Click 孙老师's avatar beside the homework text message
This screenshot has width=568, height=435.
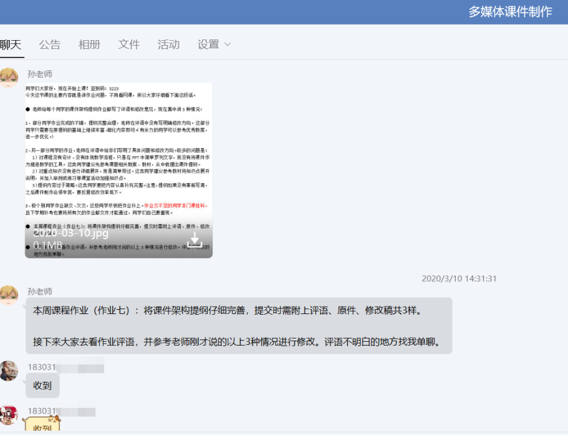[9, 295]
